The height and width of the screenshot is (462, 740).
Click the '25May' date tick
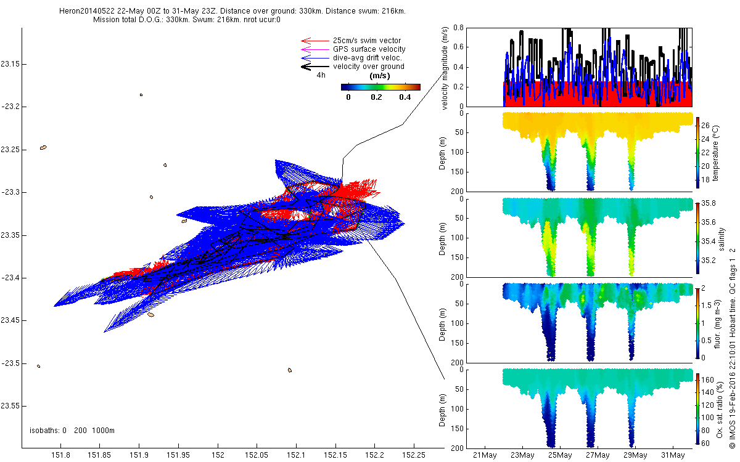click(x=560, y=456)
